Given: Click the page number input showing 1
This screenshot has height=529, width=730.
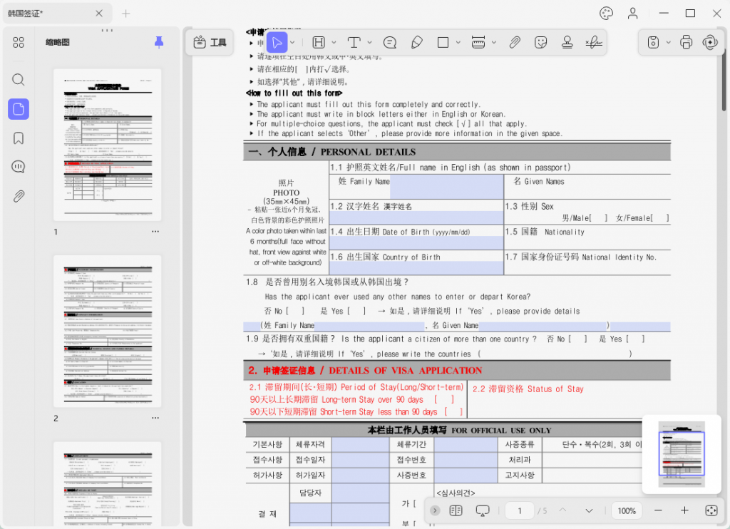Looking at the screenshot, I should click(520, 511).
